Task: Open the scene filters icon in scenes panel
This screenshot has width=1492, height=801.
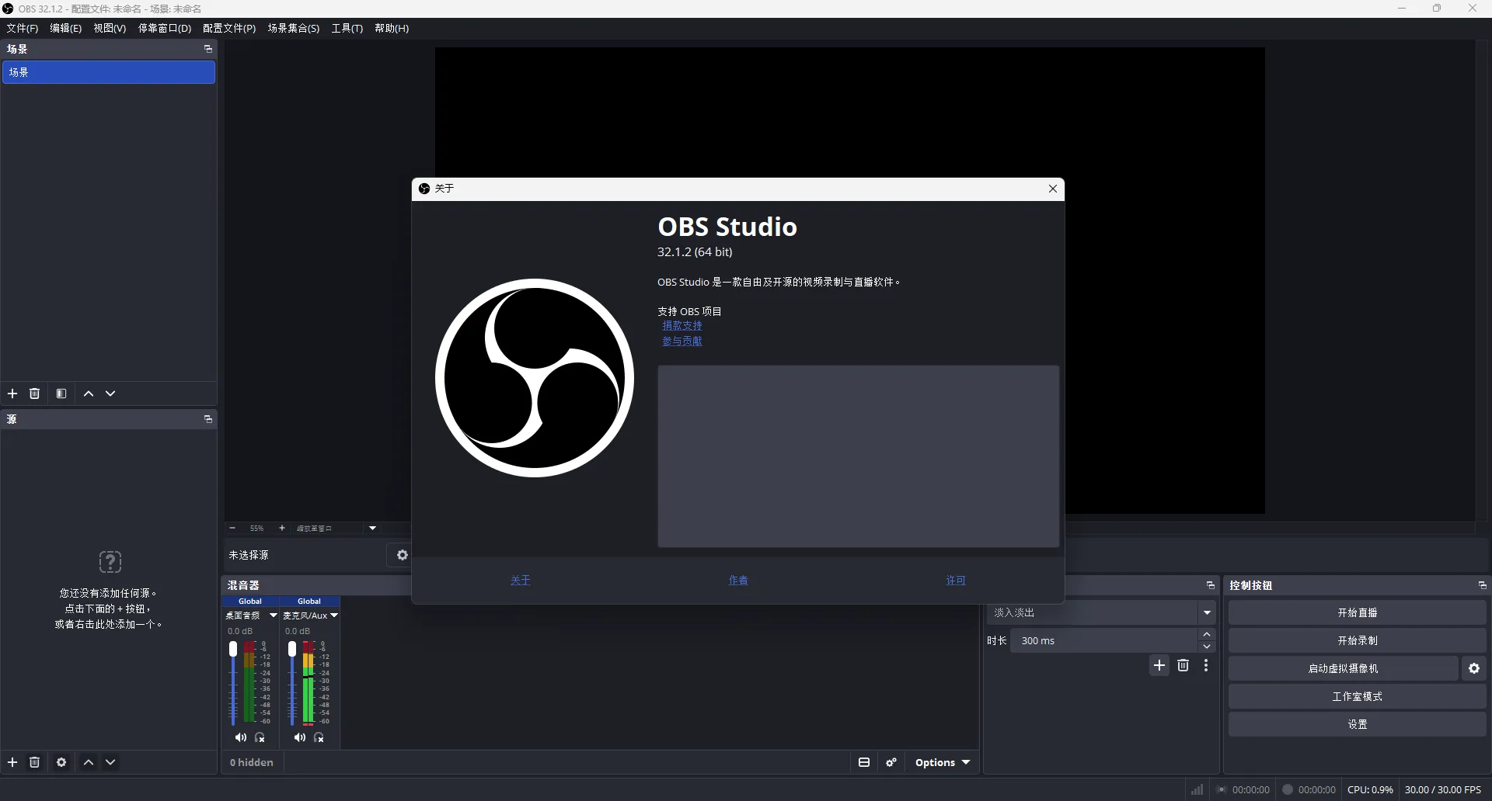Action: click(62, 394)
